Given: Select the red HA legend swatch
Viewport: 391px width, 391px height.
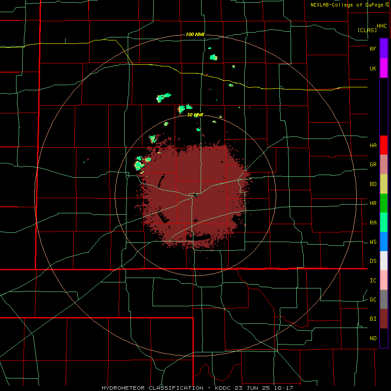Looking at the screenshot, I should (384, 145).
